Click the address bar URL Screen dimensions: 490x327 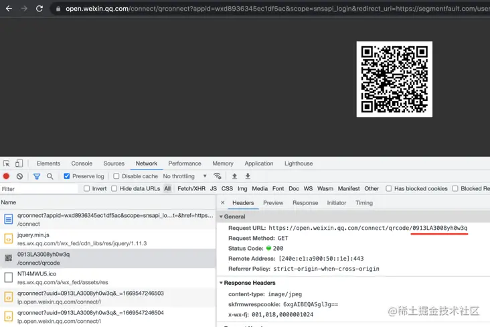click(277, 9)
